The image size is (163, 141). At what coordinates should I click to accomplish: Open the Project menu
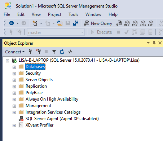(54, 14)
